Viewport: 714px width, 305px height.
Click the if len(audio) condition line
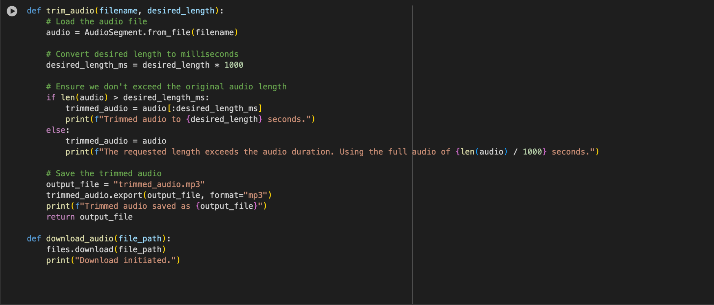click(128, 97)
